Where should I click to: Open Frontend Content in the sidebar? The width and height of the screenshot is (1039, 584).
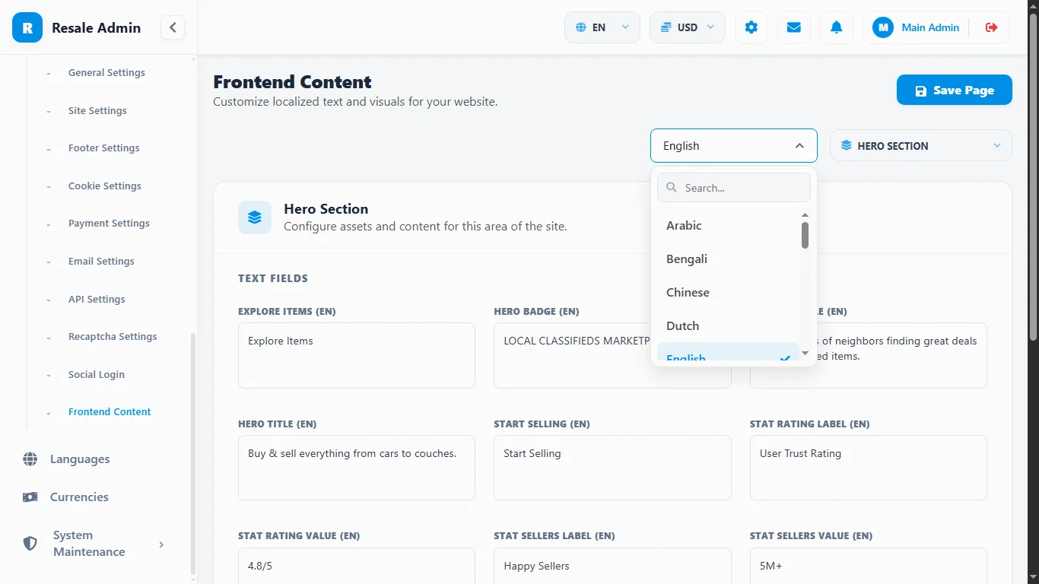[110, 412]
